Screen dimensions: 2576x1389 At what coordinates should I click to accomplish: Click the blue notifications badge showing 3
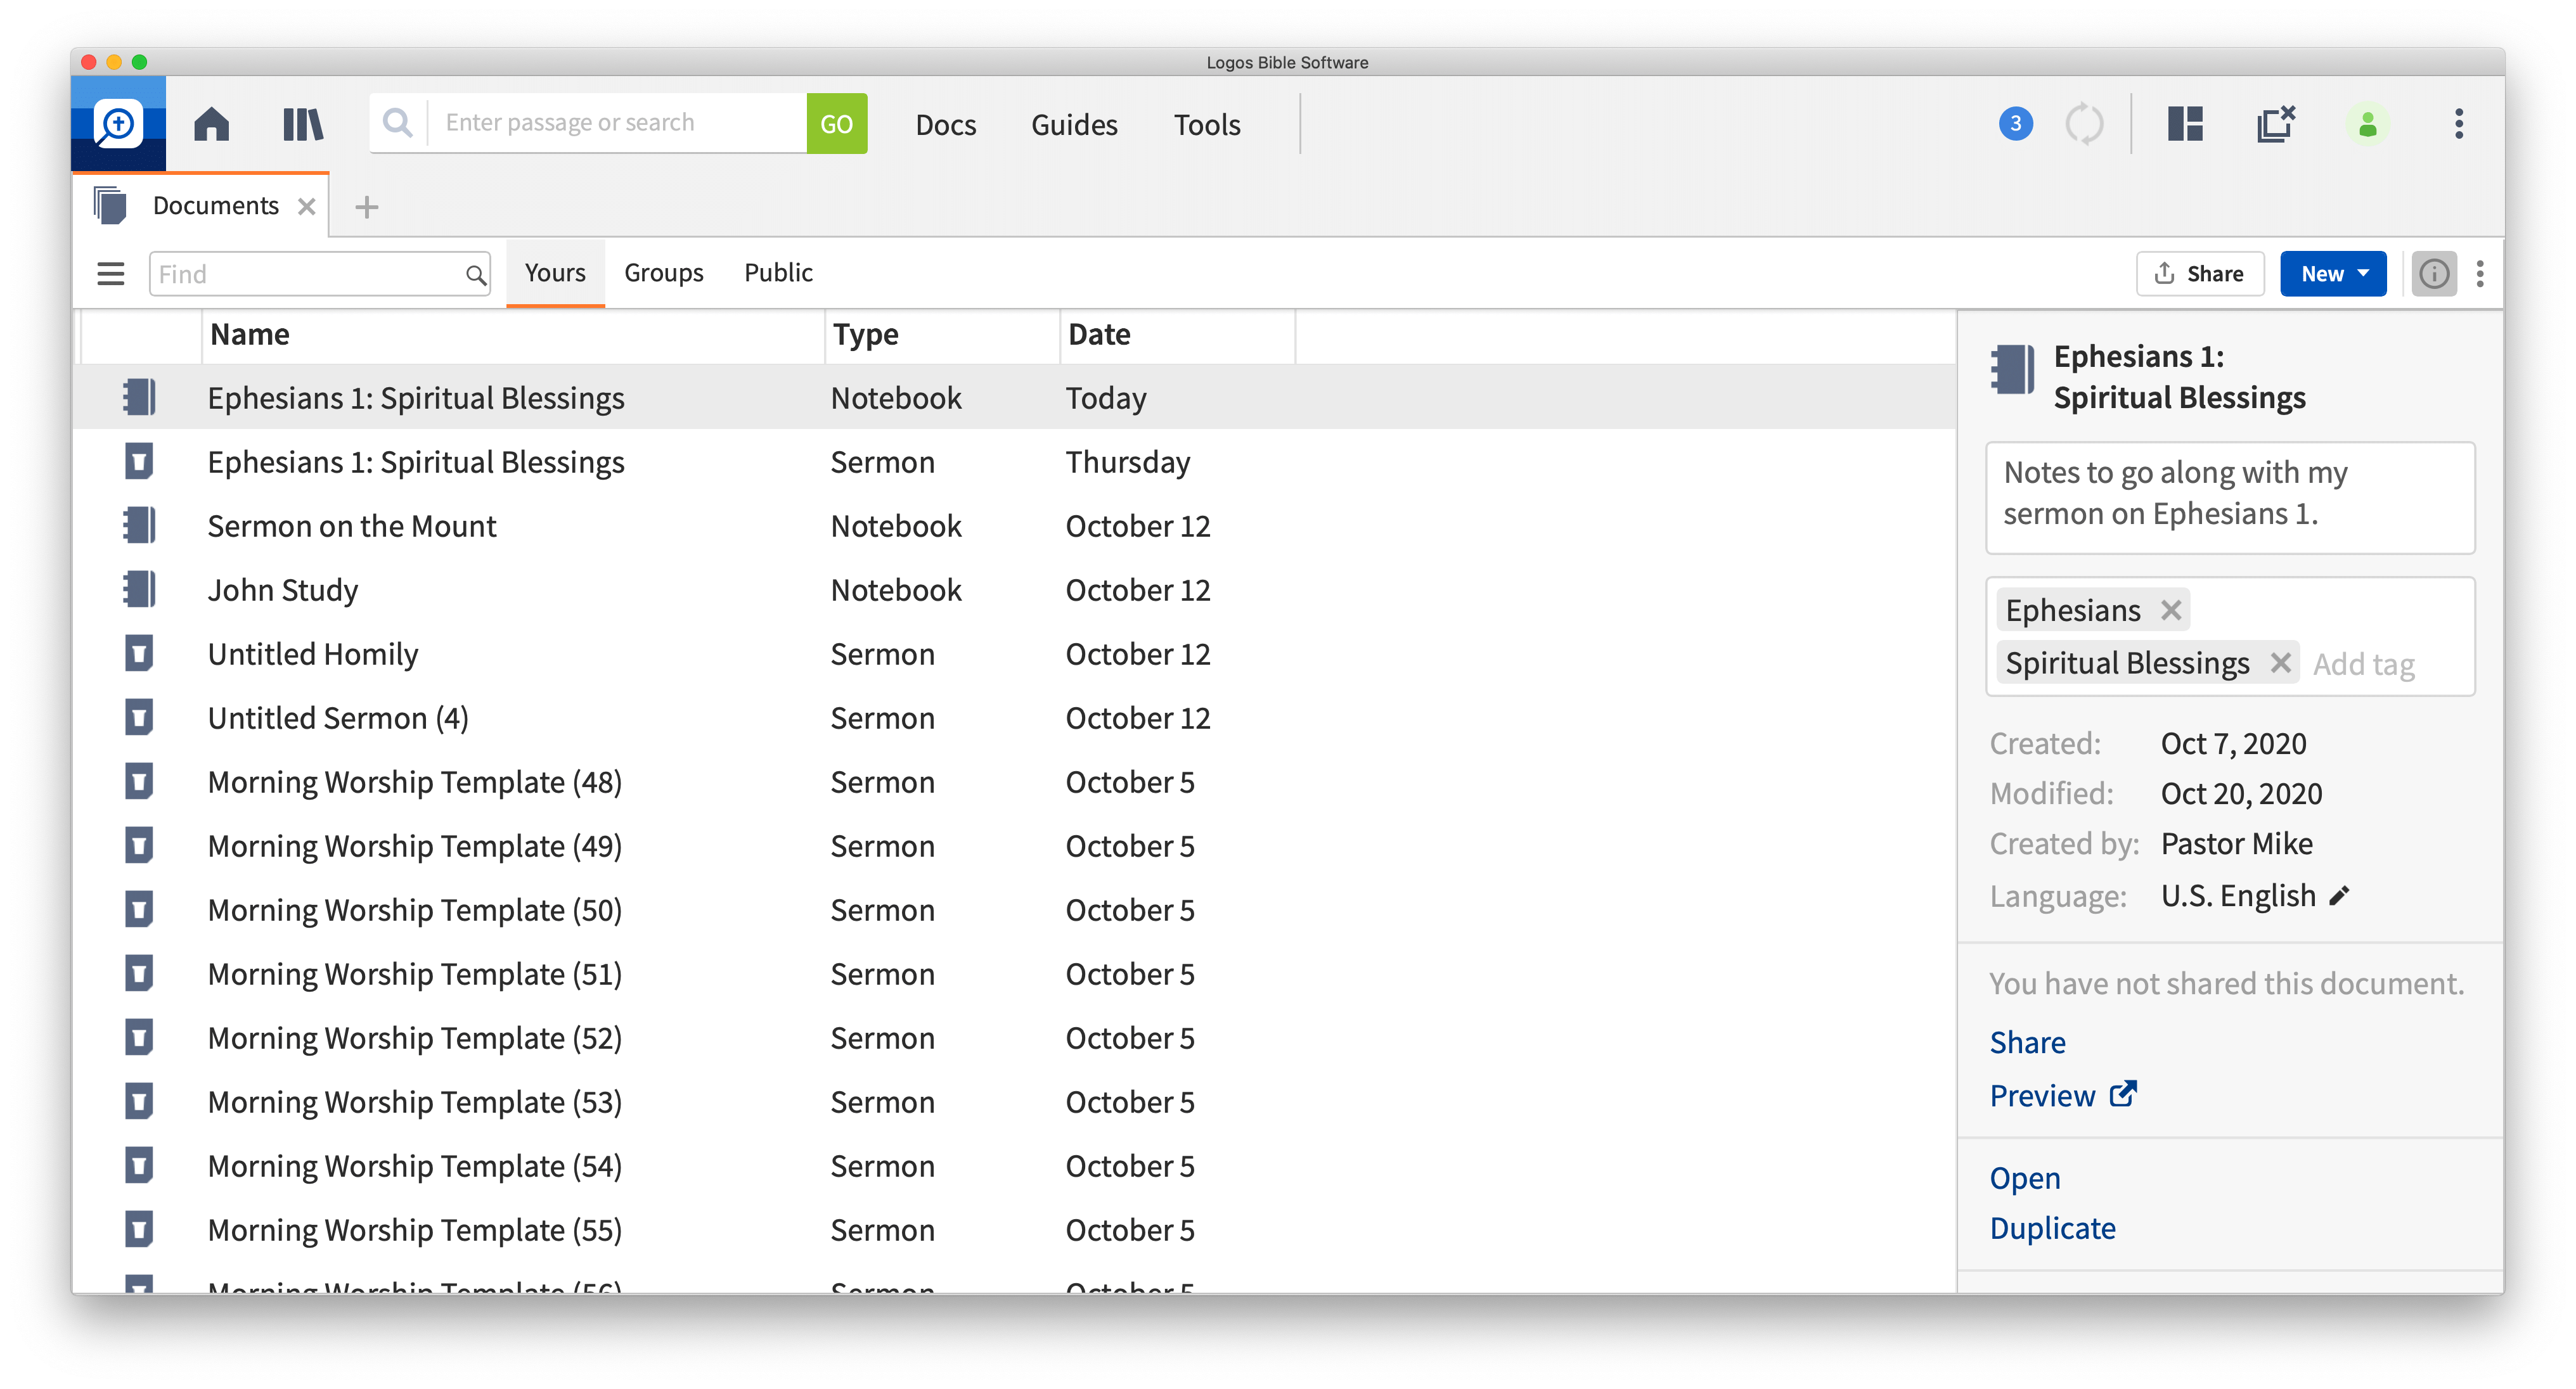click(x=2015, y=124)
